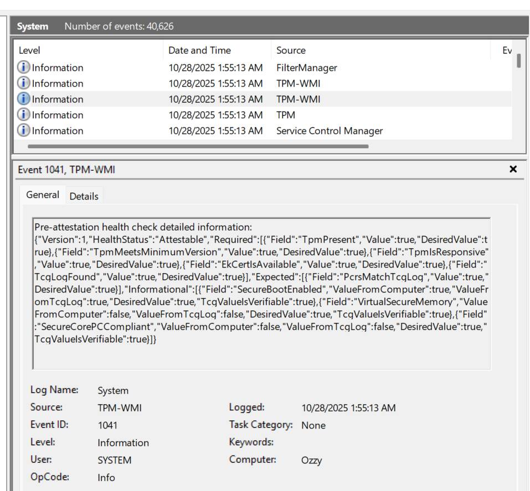The height and width of the screenshot is (491, 530).
Task: Click the Event ID value 1041
Action: pos(107,426)
